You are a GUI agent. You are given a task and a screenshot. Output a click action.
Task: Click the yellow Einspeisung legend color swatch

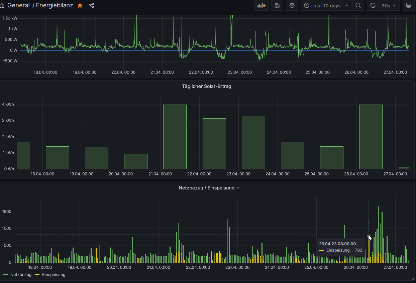coord(37,275)
